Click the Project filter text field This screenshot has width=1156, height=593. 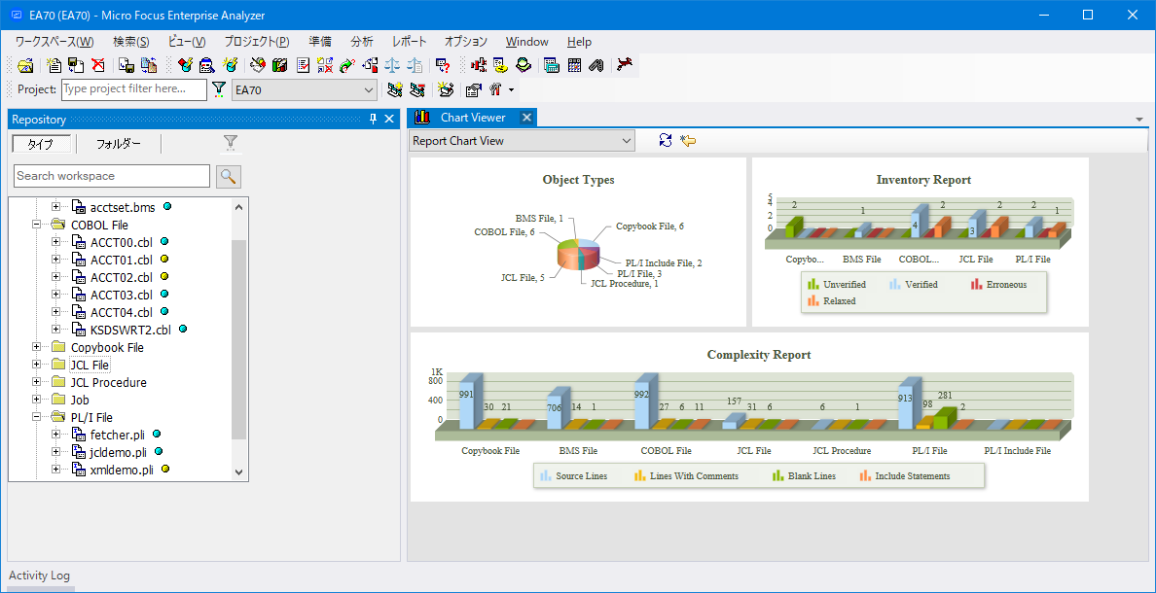[134, 89]
